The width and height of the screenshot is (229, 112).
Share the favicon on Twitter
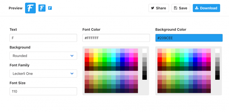pyautogui.click(x=159, y=8)
